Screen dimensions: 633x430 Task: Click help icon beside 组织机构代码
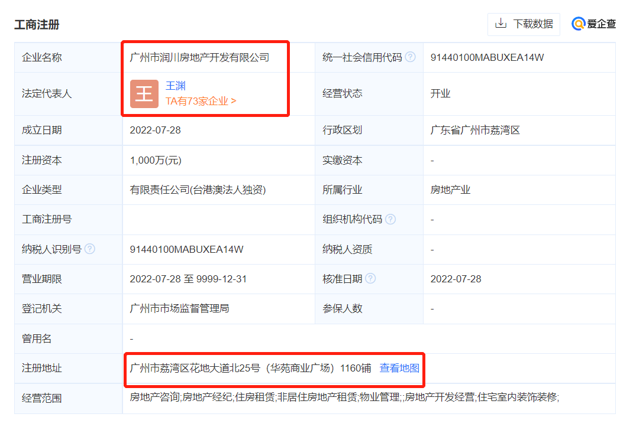click(x=389, y=219)
